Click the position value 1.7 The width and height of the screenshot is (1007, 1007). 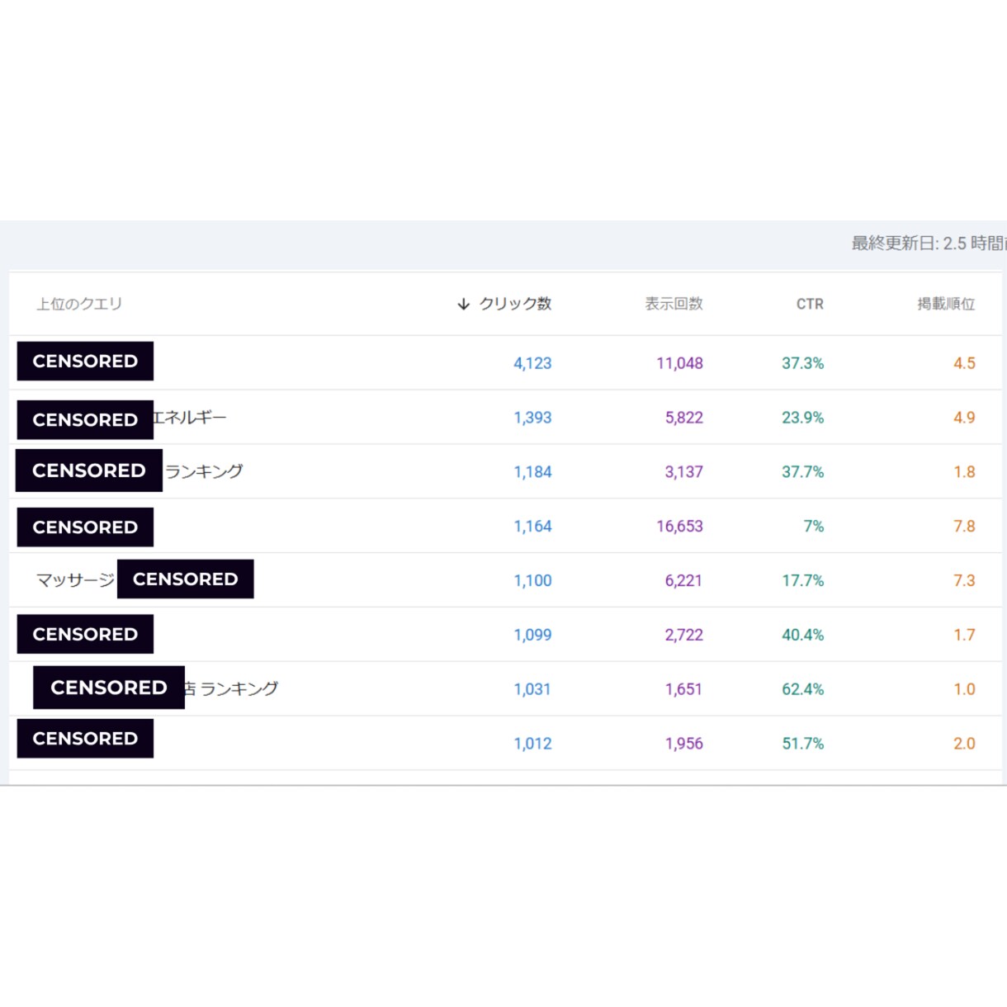tap(964, 636)
